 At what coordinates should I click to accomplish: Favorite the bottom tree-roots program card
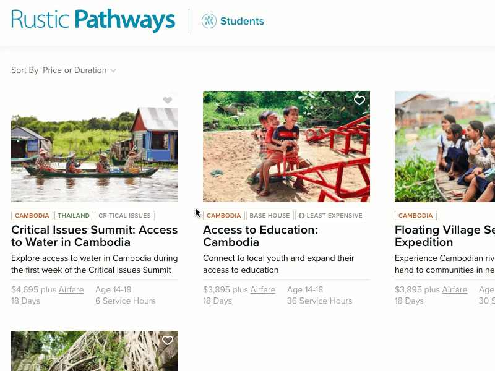(x=168, y=340)
